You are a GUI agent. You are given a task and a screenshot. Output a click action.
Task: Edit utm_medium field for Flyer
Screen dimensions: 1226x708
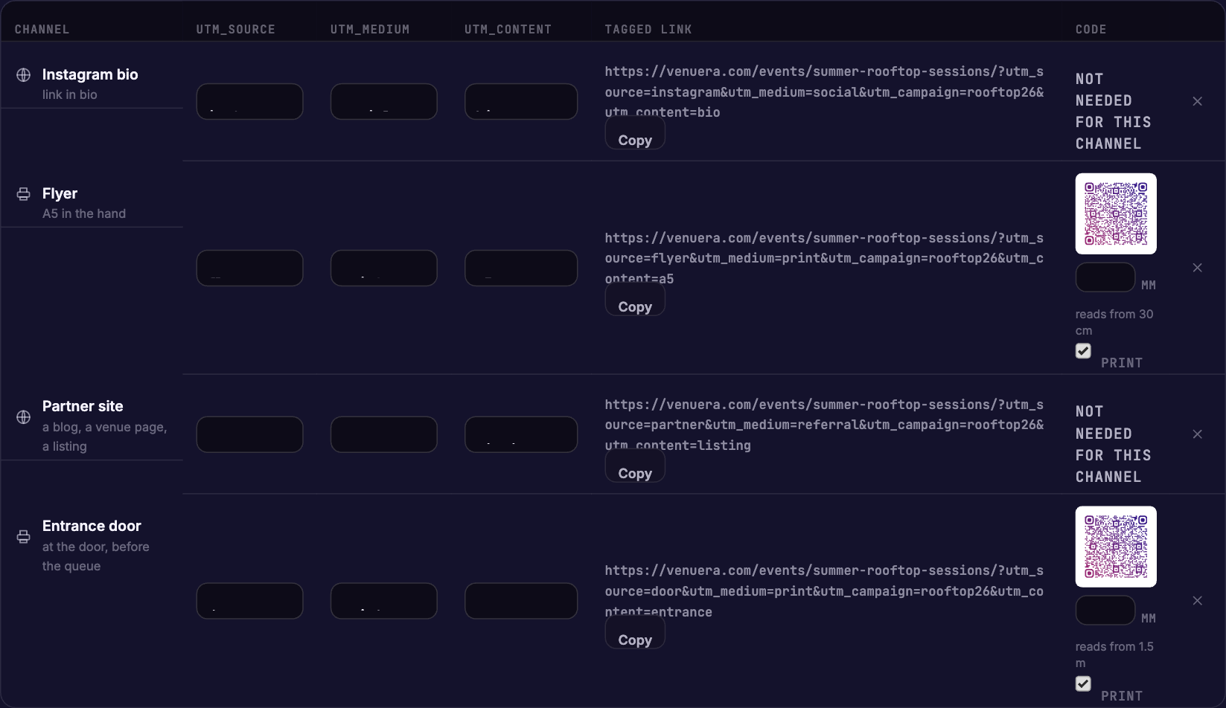[x=383, y=268]
